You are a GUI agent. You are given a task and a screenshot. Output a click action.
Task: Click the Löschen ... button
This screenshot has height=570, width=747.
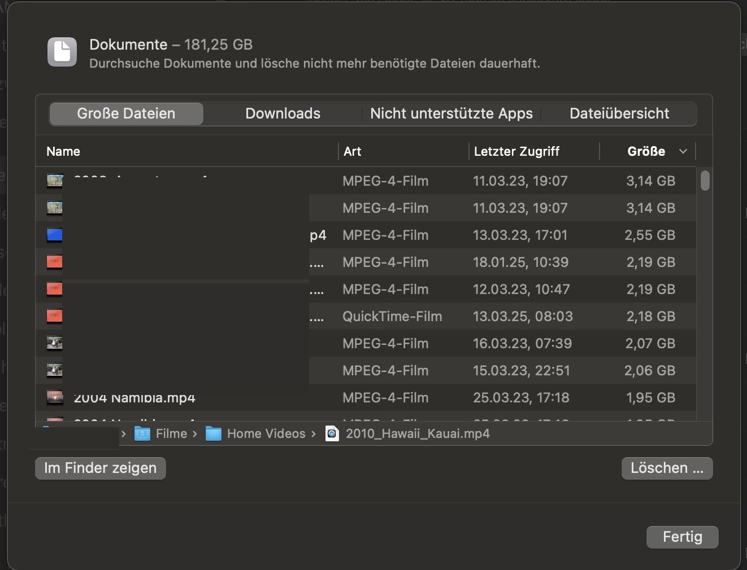pyautogui.click(x=667, y=468)
